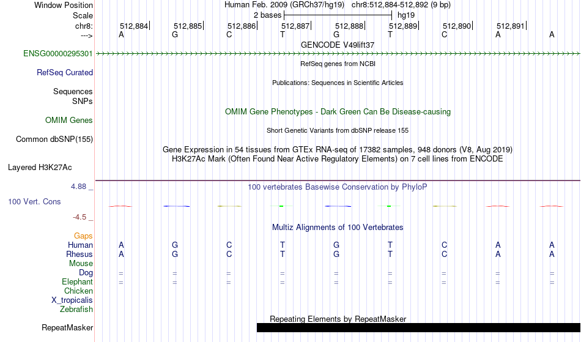Click the Dog species label
The width and height of the screenshot is (581, 342).
(86, 273)
